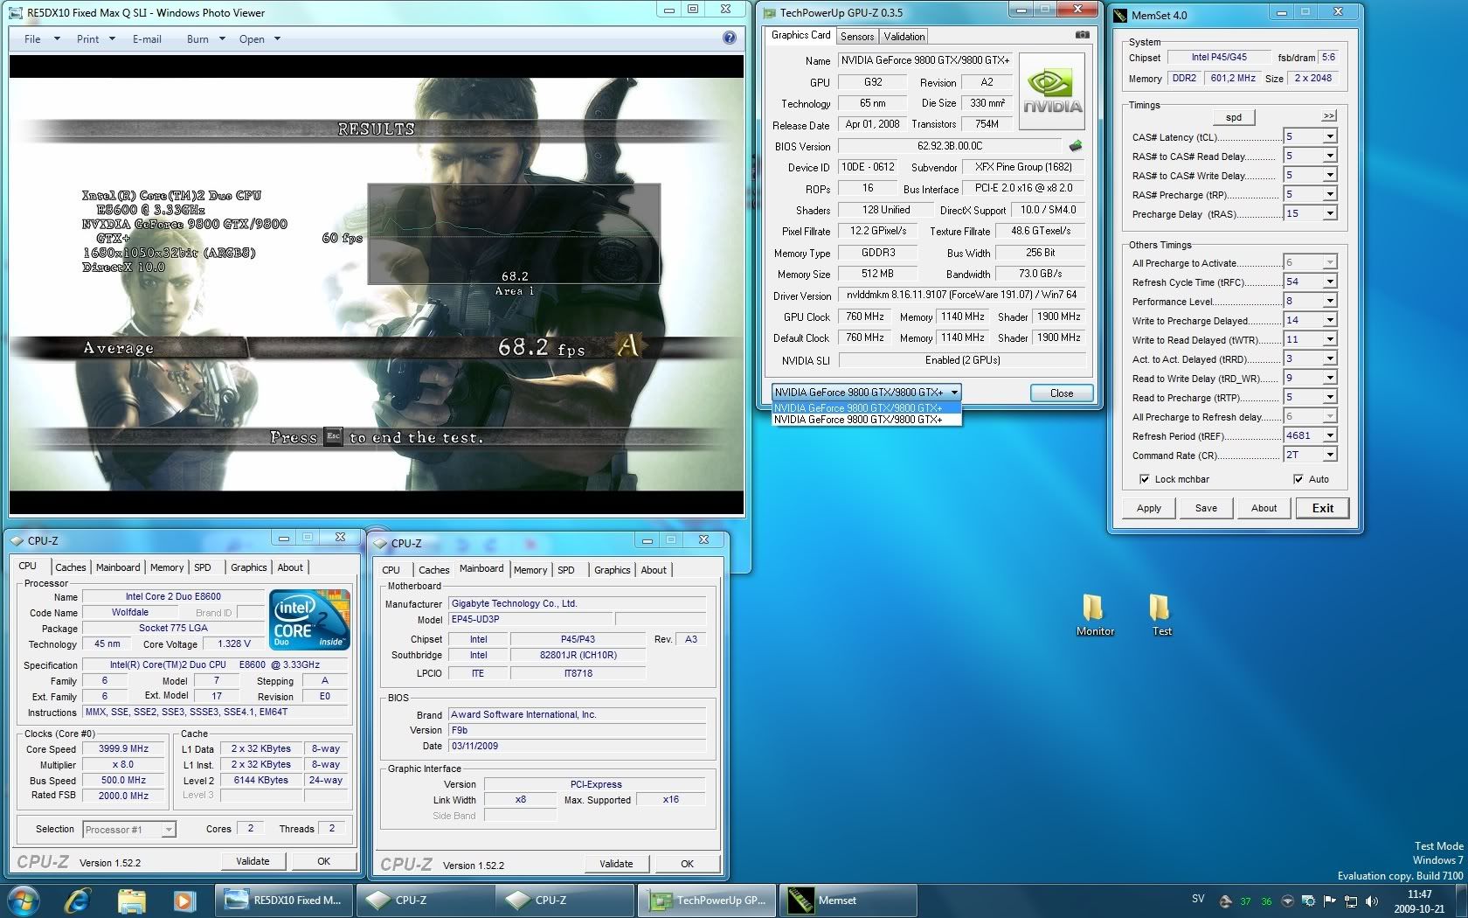The image size is (1468, 918).
Task: Launch Windows Media Player from the taskbar
Action: pyautogui.click(x=183, y=900)
